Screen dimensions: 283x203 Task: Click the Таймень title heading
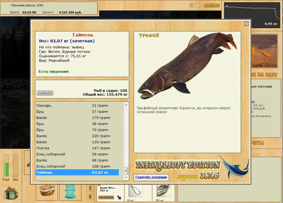pos(83,35)
